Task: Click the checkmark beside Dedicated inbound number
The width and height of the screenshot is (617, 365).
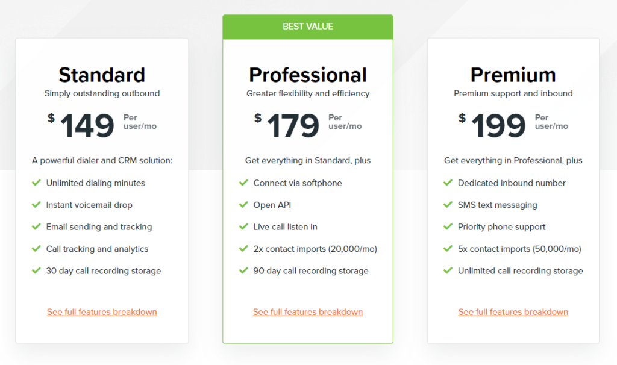Action: pos(448,182)
